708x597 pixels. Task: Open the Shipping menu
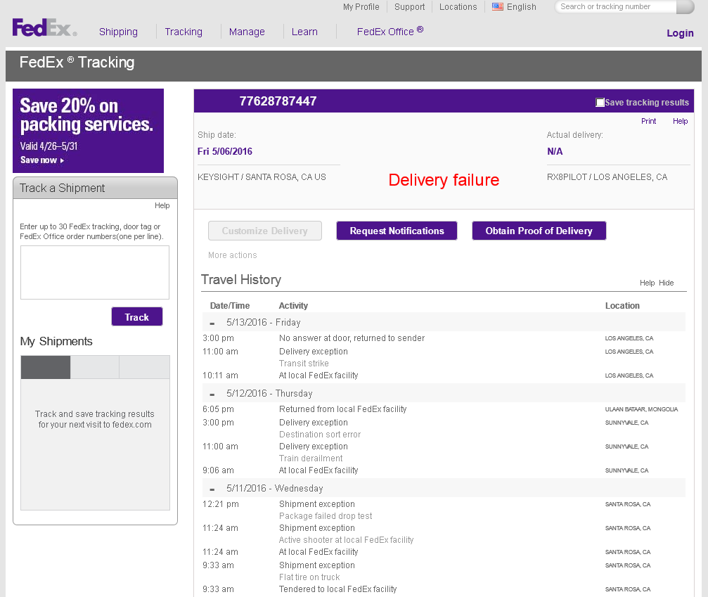coord(118,32)
